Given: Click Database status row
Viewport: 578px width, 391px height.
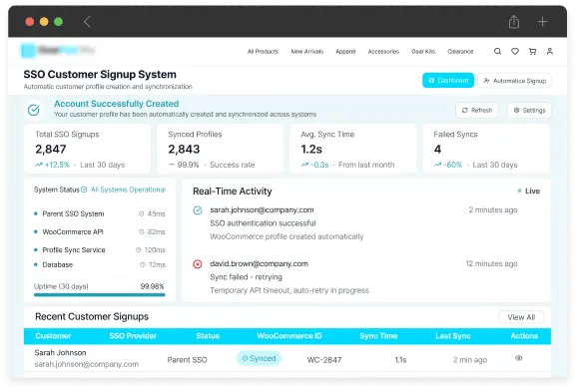Looking at the screenshot, I should point(100,264).
